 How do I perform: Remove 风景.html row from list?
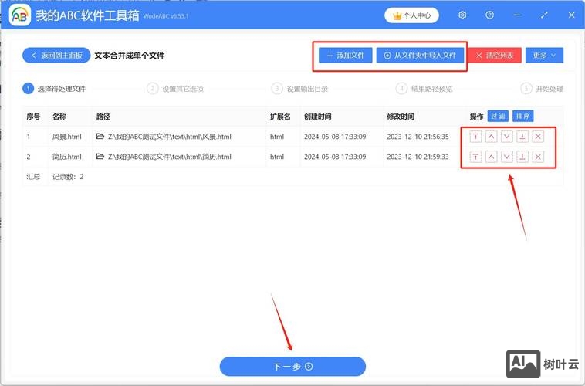pos(538,137)
